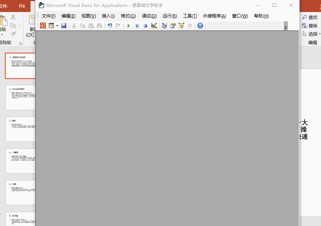
Task: Open the Object Browser icon
Action: click(181, 26)
